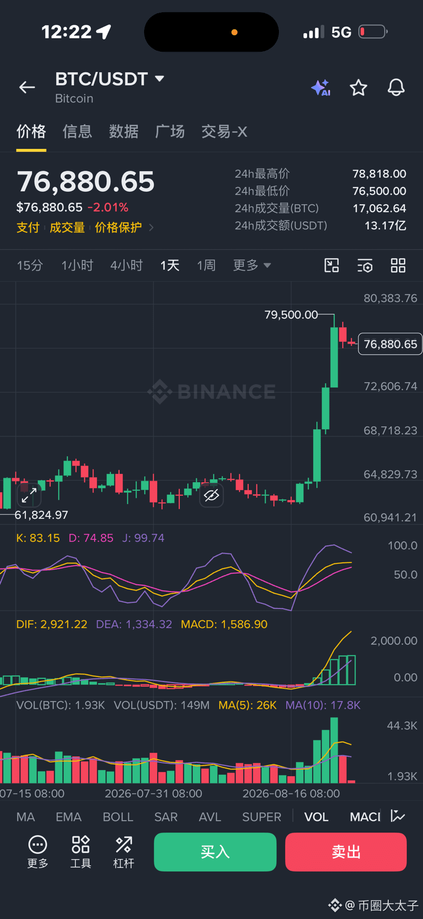Screen dimensions: 423x919
Task: Toggle the hide-indicator eye icon on chart
Action: pyautogui.click(x=212, y=495)
